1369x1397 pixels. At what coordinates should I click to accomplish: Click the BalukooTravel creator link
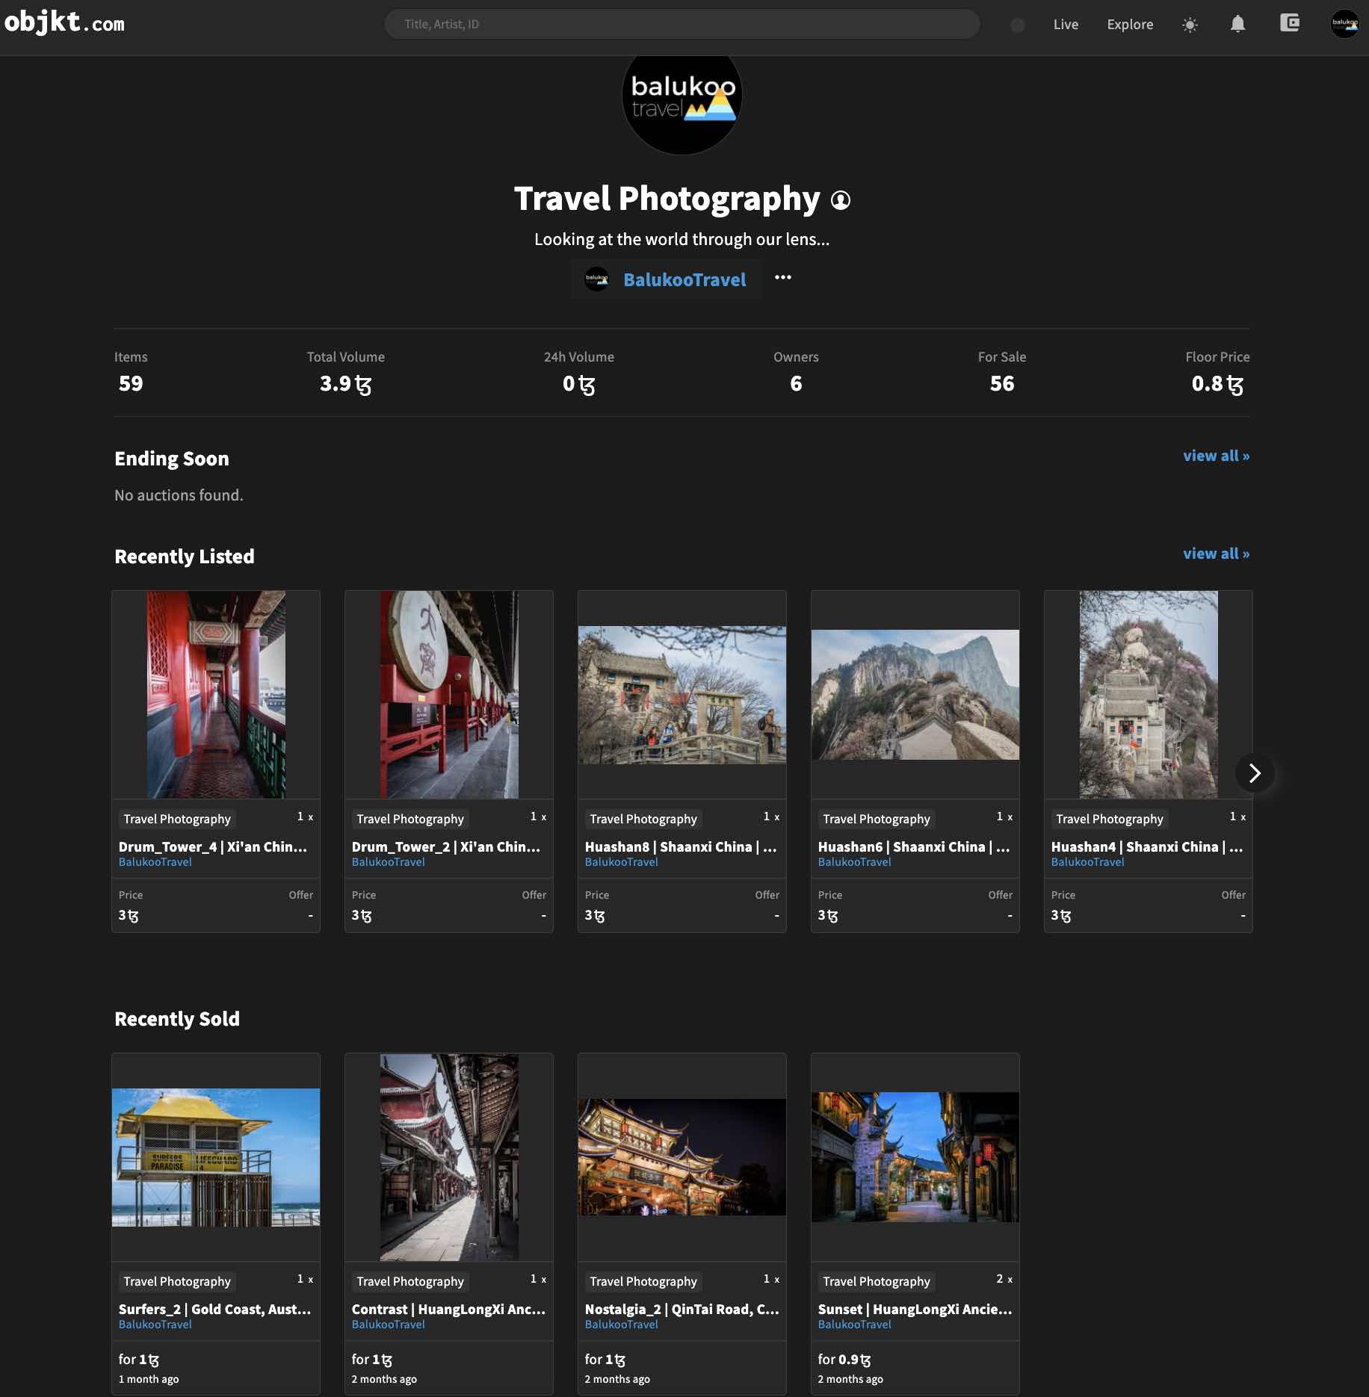click(x=684, y=279)
